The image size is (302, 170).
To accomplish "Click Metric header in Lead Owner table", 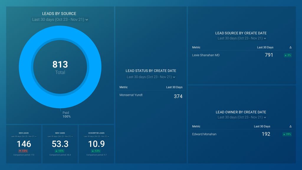I will coord(196,126).
